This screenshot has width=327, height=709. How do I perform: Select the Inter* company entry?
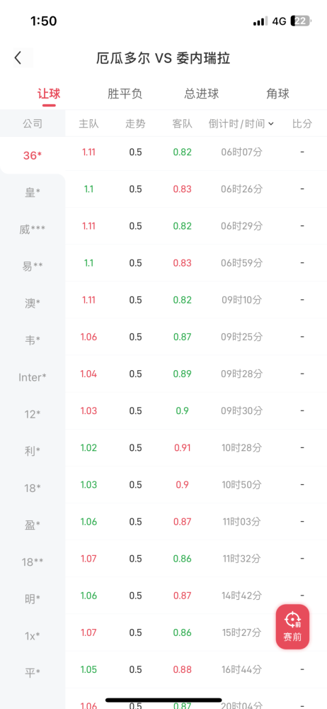tap(33, 377)
